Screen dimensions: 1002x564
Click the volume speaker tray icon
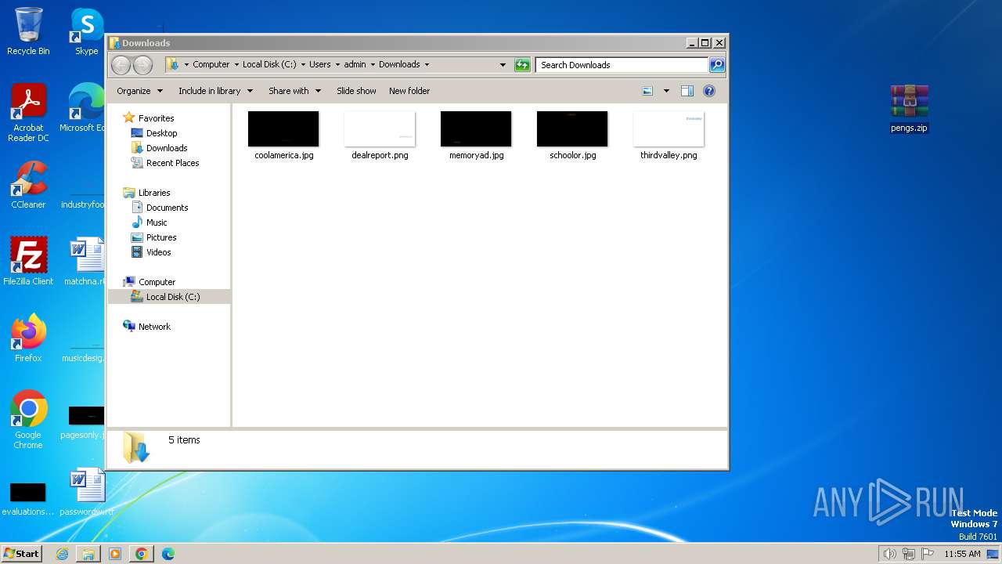(x=890, y=554)
